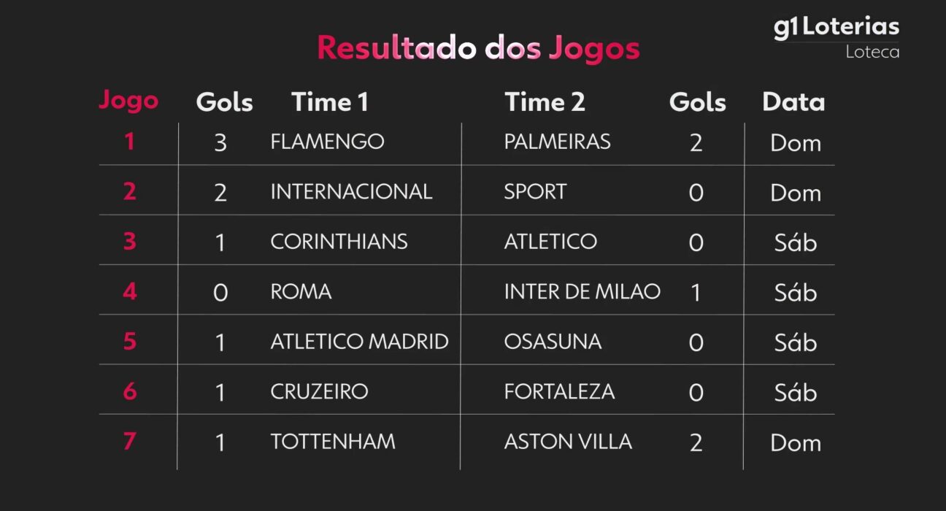Select the Time 1 column header

pos(330,102)
